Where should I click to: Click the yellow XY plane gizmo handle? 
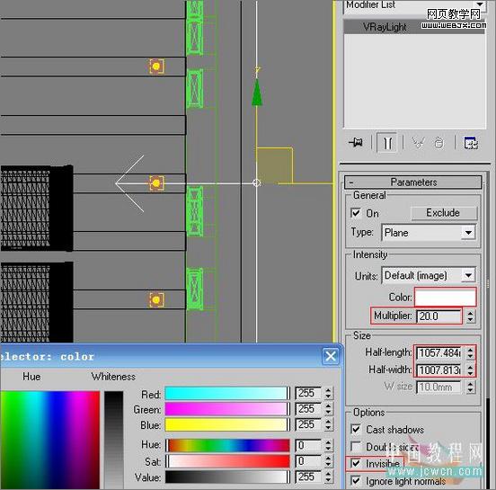pos(274,165)
